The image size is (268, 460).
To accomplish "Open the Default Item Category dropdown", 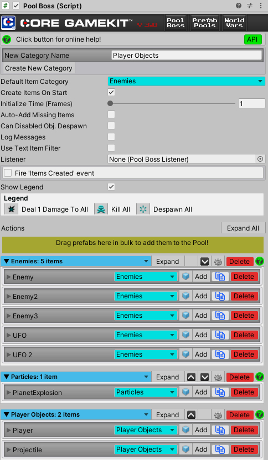I will [187, 81].
